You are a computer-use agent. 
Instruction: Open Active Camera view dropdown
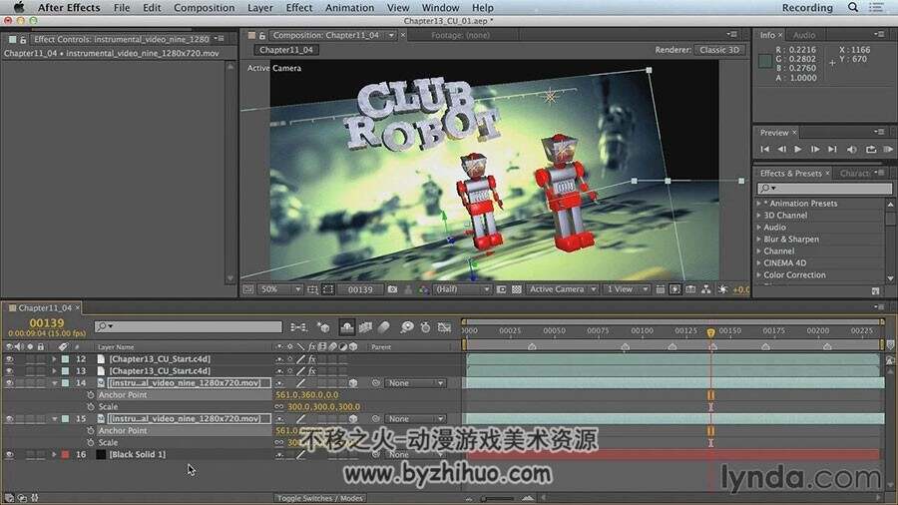tap(563, 289)
